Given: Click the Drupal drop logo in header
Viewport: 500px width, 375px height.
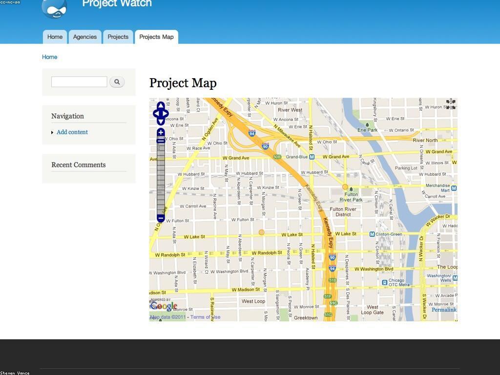Looking at the screenshot, I should 55,8.
